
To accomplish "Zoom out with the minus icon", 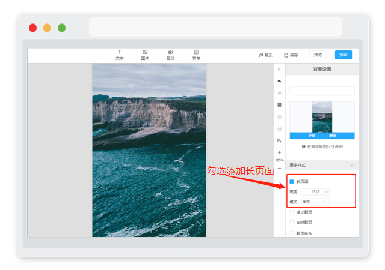I will (279, 169).
